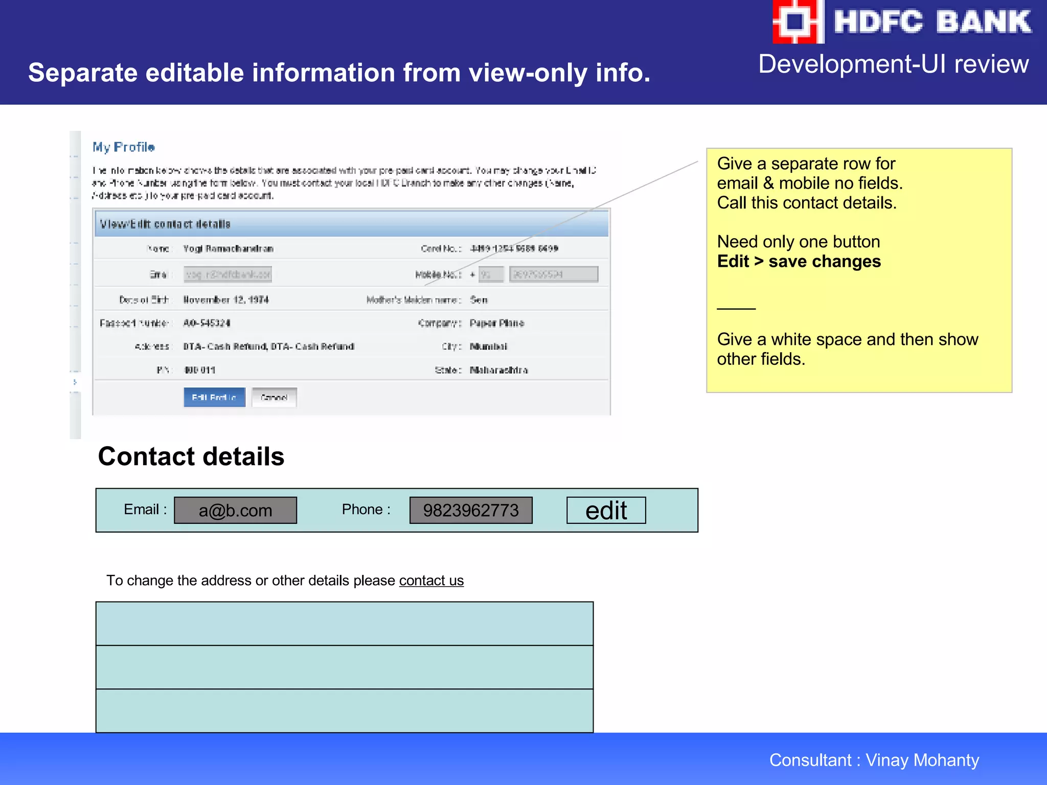The image size is (1047, 785).
Task: Click the Cancel button beside Edit Profile
Action: click(x=274, y=397)
